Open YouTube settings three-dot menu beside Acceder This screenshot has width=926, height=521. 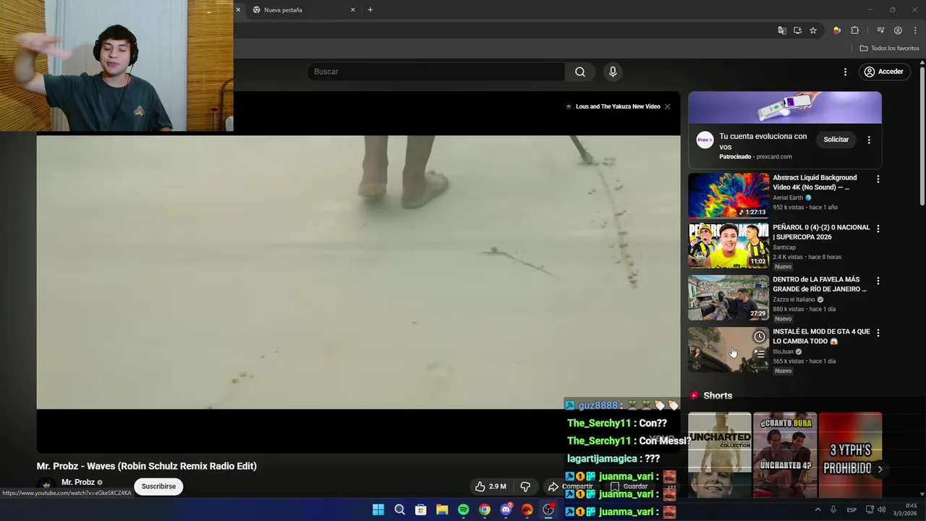(845, 72)
